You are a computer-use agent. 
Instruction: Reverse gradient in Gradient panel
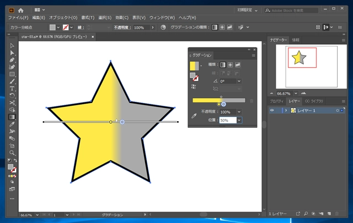click(x=194, y=86)
